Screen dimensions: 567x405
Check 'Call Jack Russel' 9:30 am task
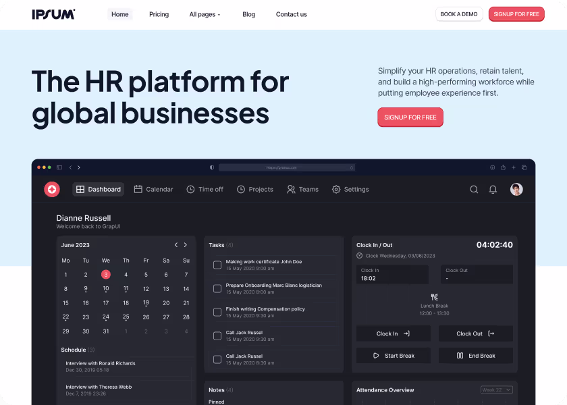pyautogui.click(x=217, y=335)
